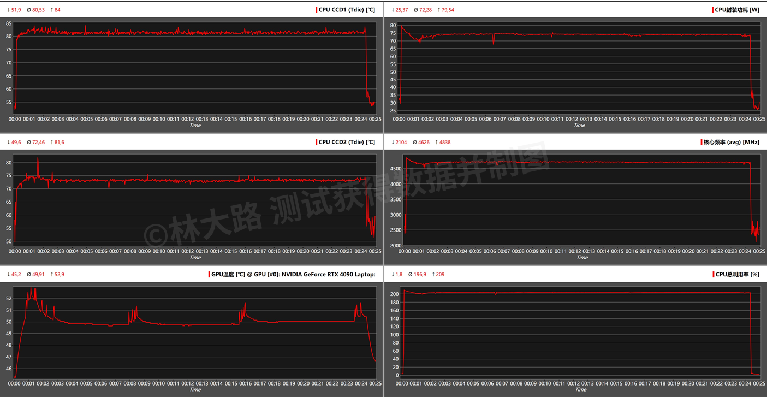Click the maximum arrow icon showing 4838
The image size is (767, 397).
pyautogui.click(x=437, y=142)
